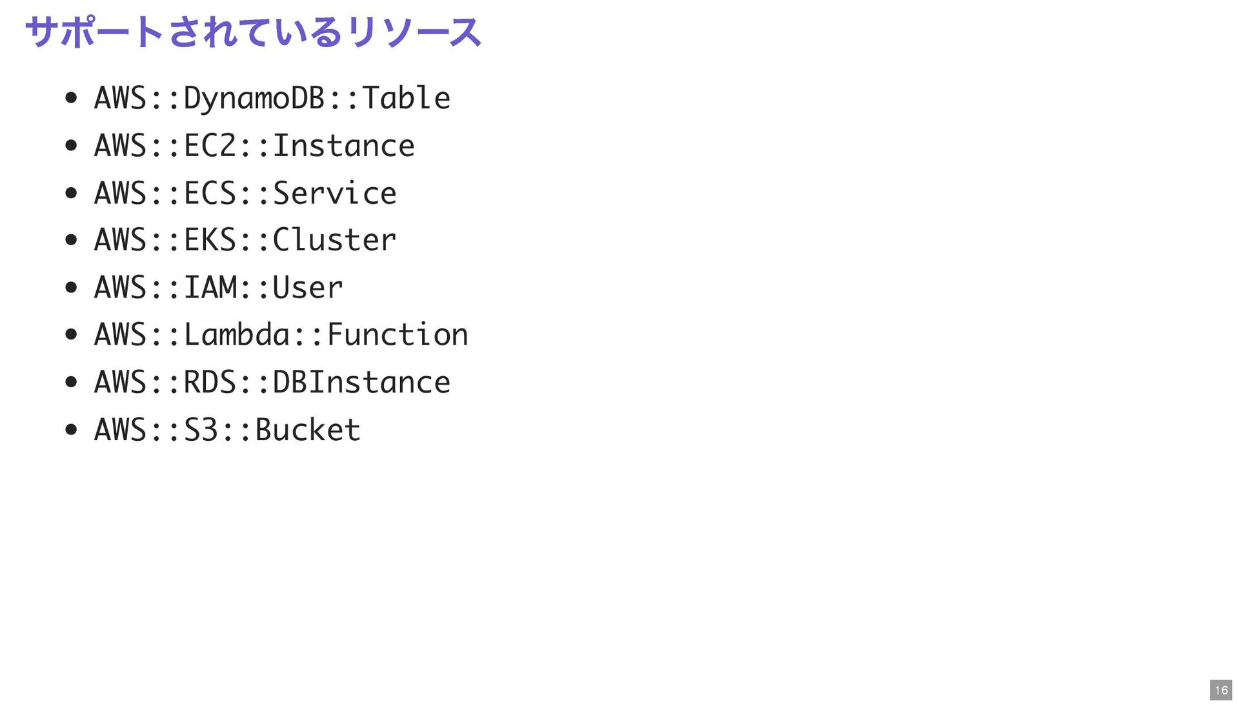Select the AWS::IAM::User list item
The width and height of the screenshot is (1239, 708).
tap(218, 288)
